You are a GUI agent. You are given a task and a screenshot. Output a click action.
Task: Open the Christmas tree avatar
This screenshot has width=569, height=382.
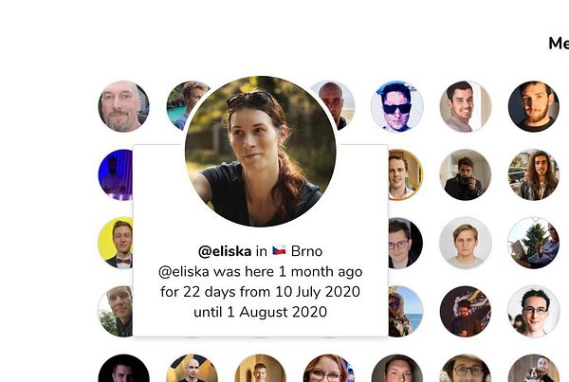coord(533,243)
